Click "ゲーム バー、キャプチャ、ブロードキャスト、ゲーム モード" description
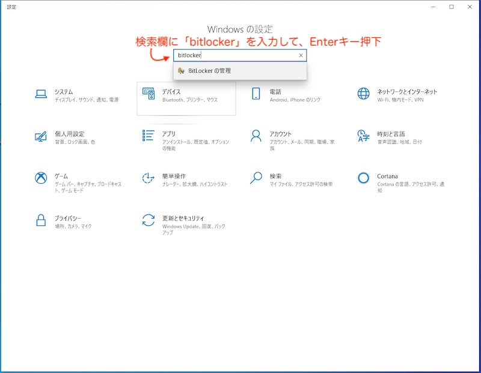Image resolution: width=481 pixels, height=373 pixels. 88,187
